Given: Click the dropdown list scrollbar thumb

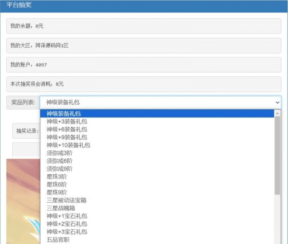Looking at the screenshot, I should point(278,156).
